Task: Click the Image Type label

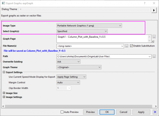Action: pyautogui.click(x=9, y=26)
